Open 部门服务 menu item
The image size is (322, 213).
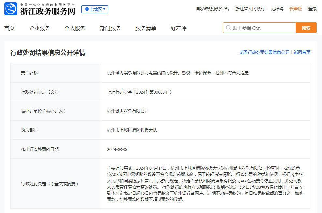(110, 28)
